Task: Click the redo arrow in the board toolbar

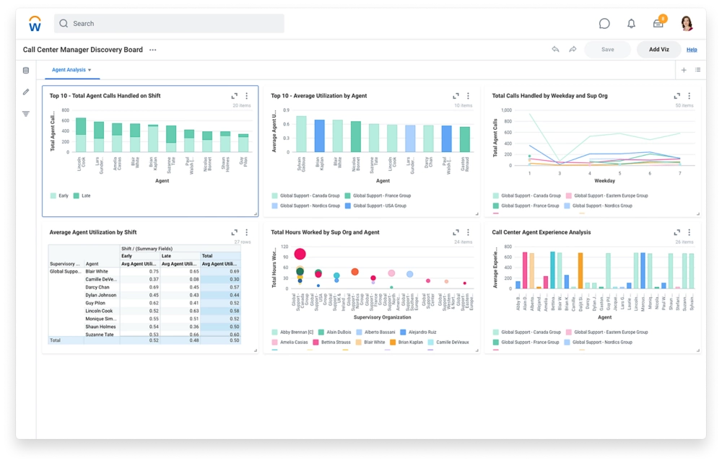Action: [573, 50]
